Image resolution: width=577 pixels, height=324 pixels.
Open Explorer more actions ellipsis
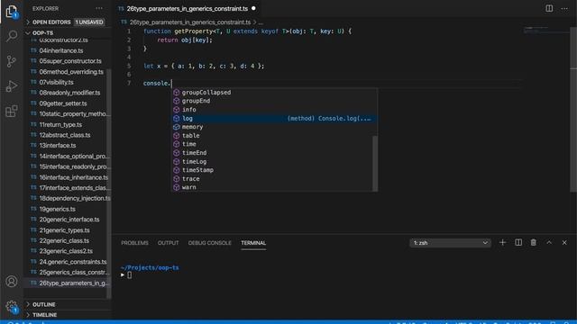[99, 8]
